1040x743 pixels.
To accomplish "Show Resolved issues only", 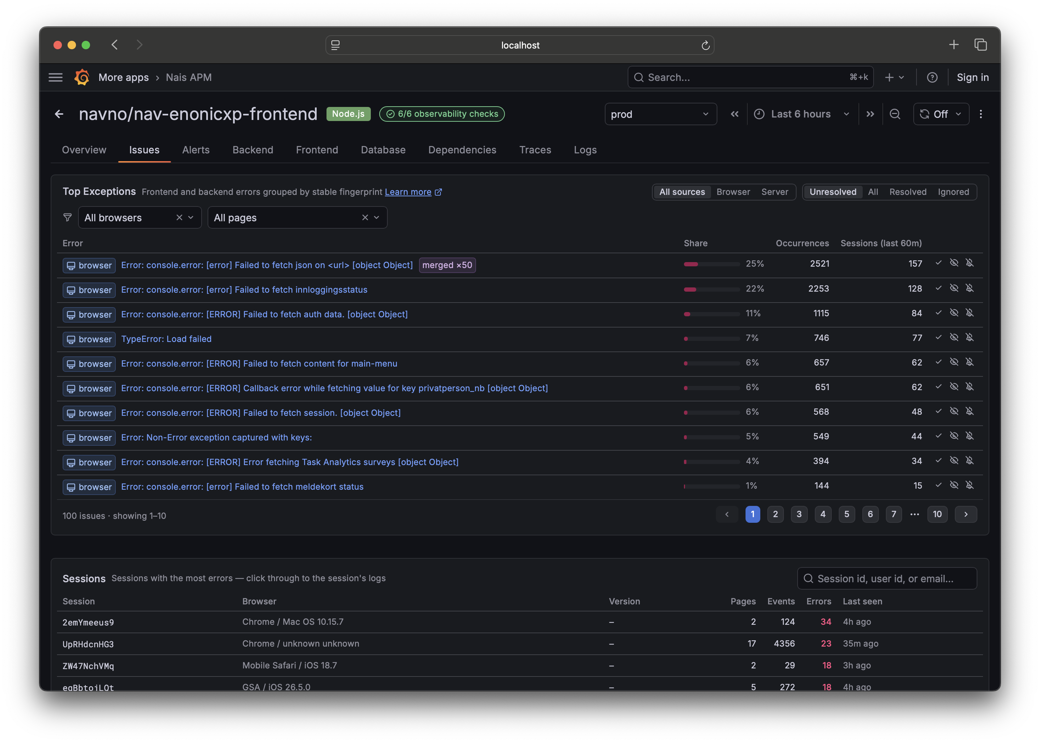I will click(x=907, y=192).
